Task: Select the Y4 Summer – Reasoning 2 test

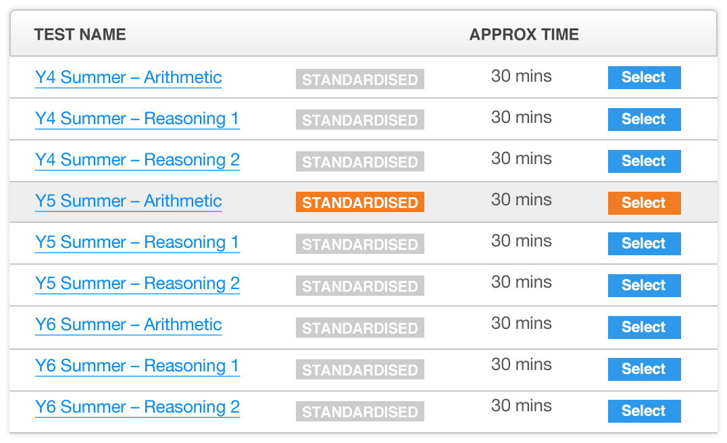Action: pyautogui.click(x=644, y=161)
